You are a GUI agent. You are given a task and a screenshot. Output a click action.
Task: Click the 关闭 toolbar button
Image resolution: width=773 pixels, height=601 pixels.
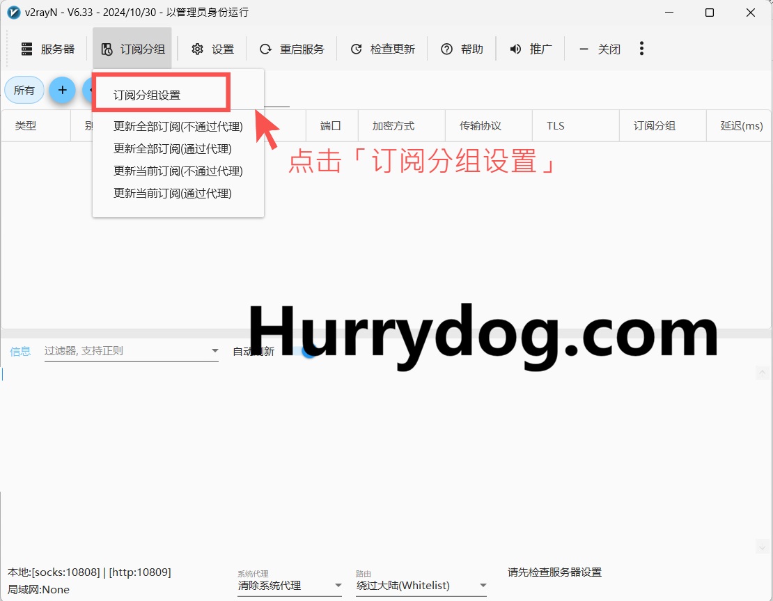[600, 49]
